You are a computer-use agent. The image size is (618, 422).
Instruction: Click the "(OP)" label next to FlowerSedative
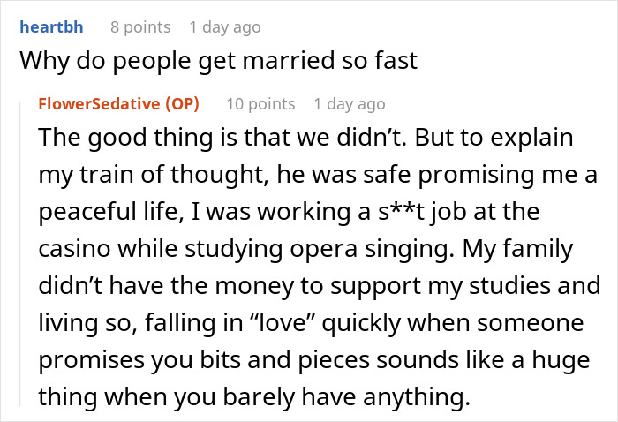click(183, 103)
